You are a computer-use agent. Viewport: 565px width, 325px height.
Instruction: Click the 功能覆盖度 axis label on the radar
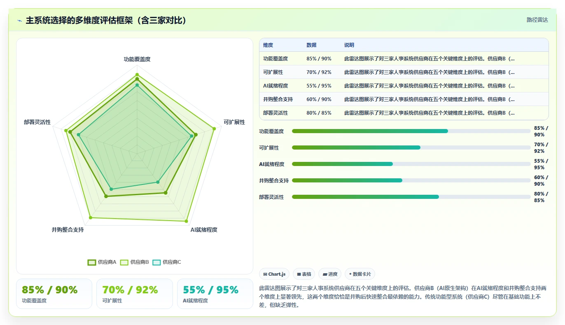pyautogui.click(x=137, y=59)
